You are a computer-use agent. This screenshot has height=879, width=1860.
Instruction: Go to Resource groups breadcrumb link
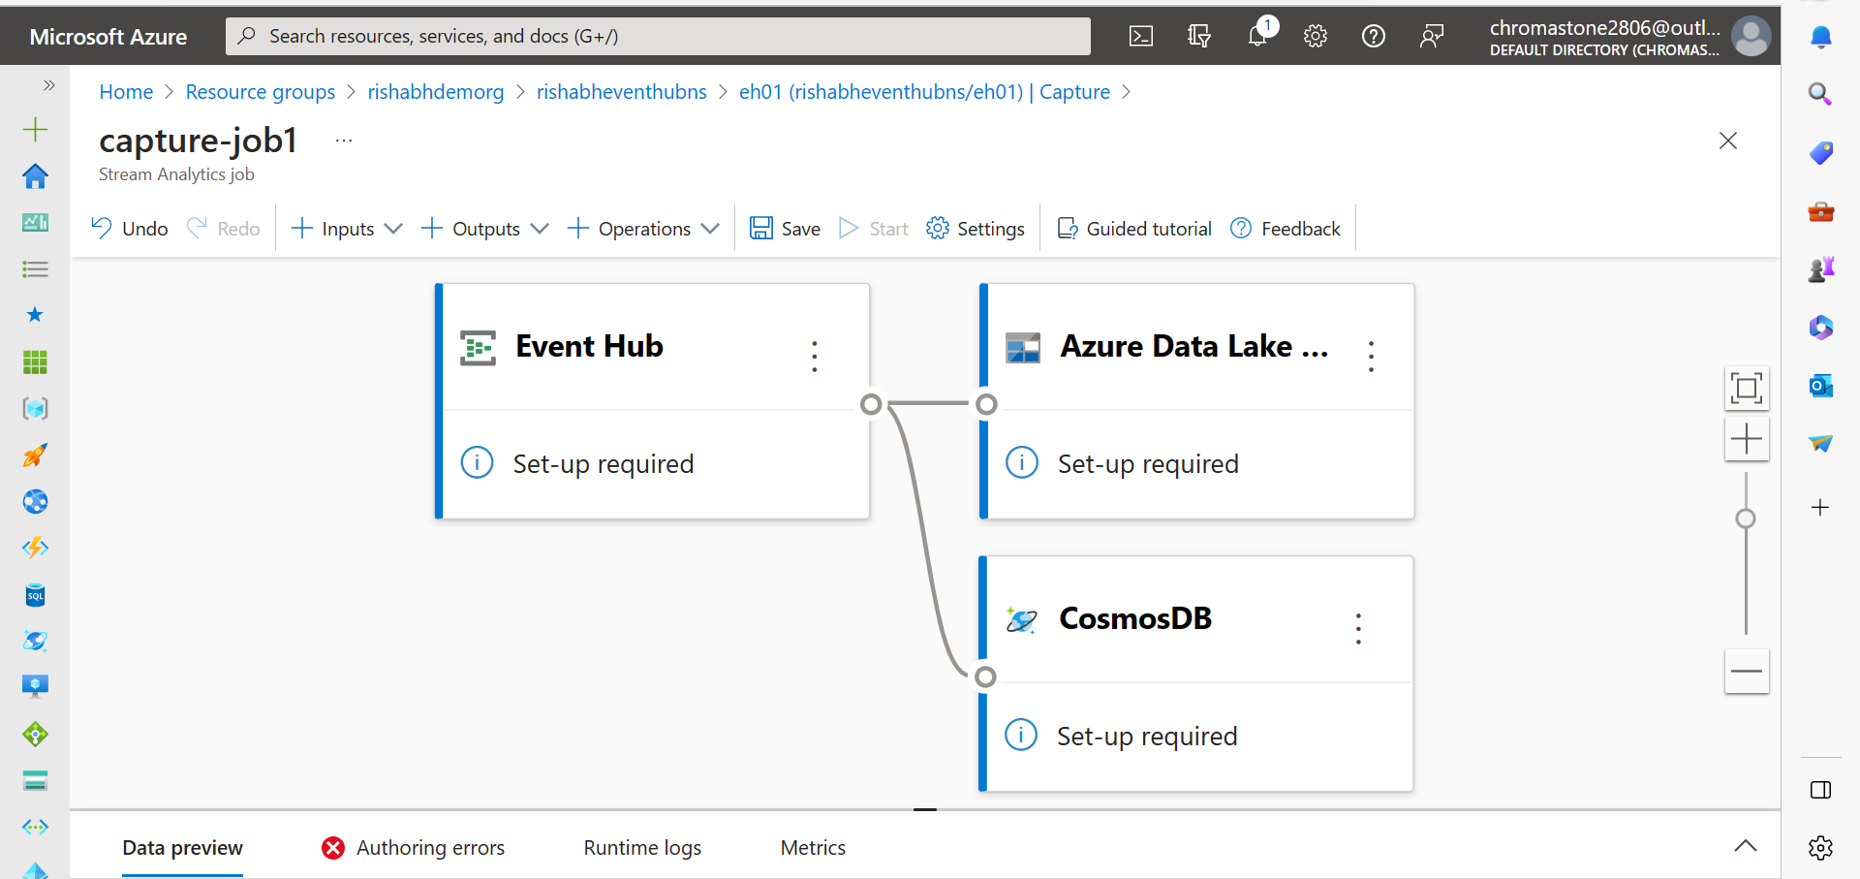pyautogui.click(x=260, y=92)
